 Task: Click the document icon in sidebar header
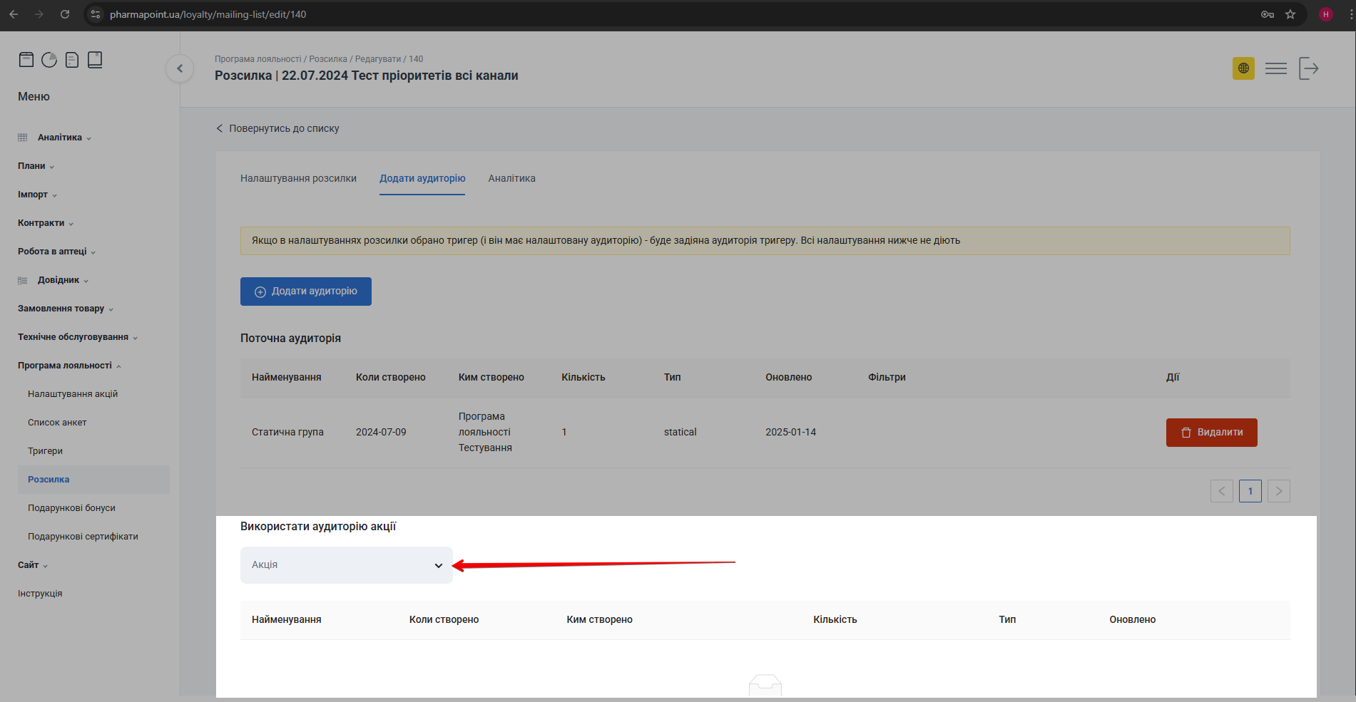pyautogui.click(x=72, y=60)
